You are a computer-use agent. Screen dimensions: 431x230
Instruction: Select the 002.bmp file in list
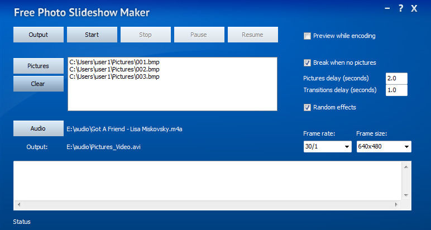pos(114,69)
